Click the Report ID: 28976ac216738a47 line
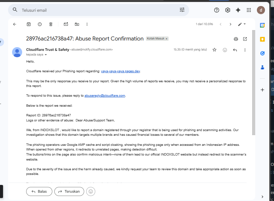The image size is (274, 201). 49,115
